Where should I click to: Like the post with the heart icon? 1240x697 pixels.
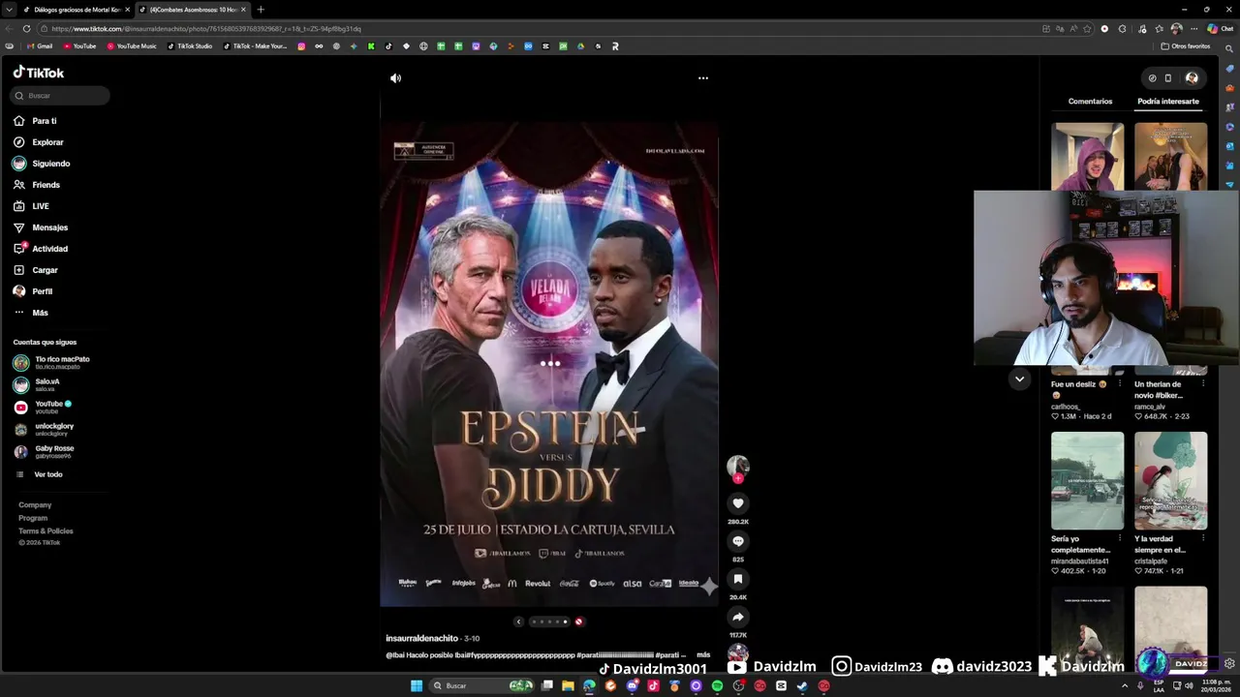pyautogui.click(x=738, y=503)
